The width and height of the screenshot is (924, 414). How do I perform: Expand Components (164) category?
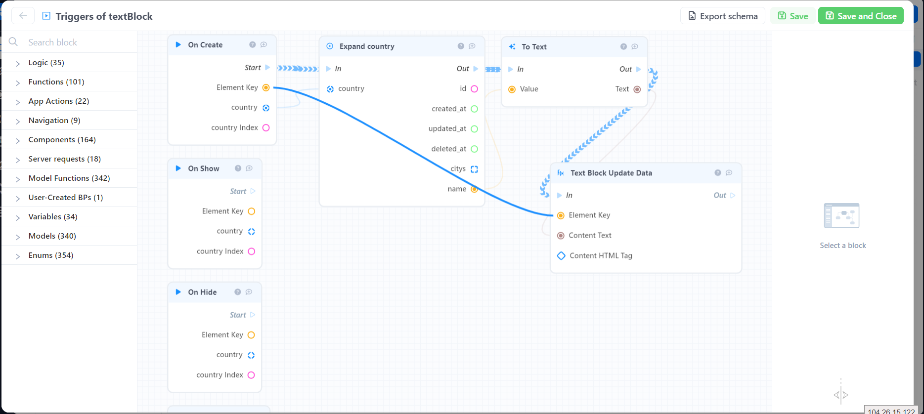tap(69, 140)
